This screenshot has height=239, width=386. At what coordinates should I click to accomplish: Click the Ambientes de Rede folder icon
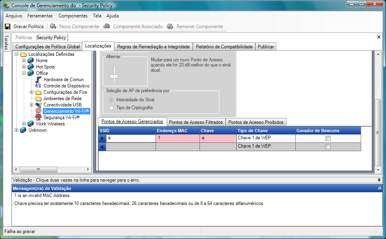click(x=38, y=99)
